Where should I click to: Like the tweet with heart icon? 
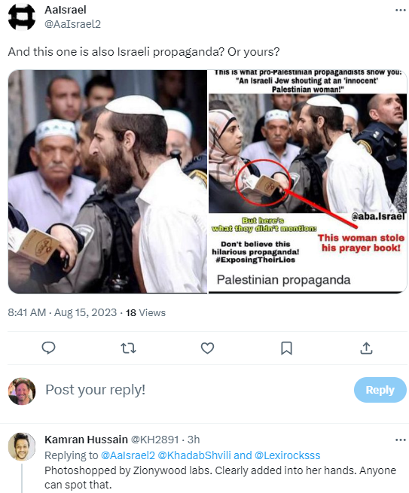pos(207,348)
